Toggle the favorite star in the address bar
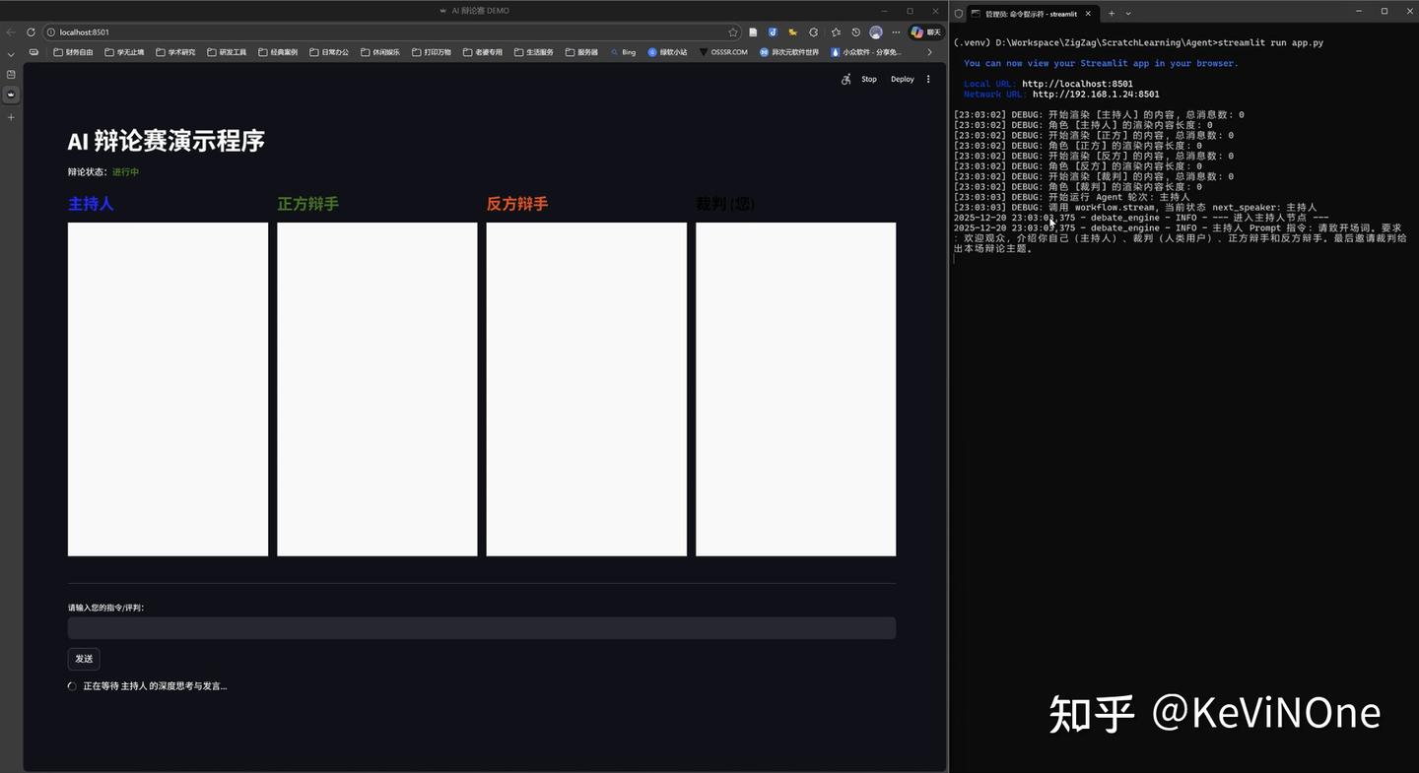1419x773 pixels. (732, 32)
